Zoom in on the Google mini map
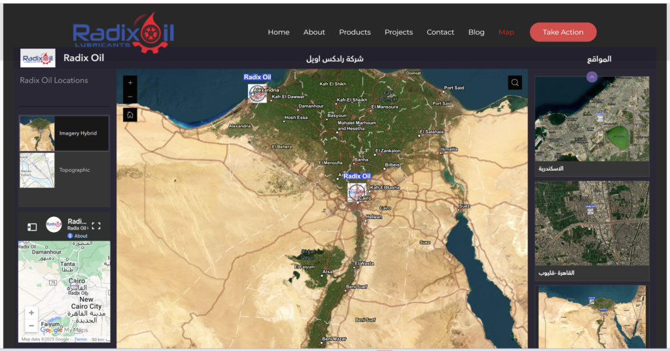The image size is (670, 351). coord(31,312)
